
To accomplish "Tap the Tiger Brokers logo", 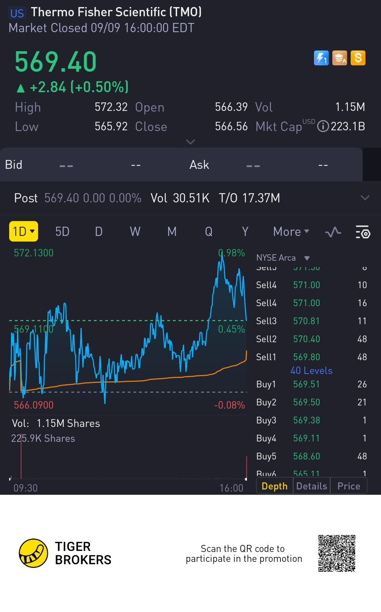I will [x=65, y=553].
